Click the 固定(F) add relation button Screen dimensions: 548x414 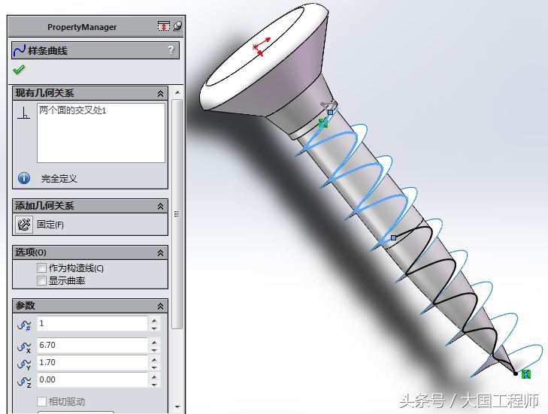(50, 225)
